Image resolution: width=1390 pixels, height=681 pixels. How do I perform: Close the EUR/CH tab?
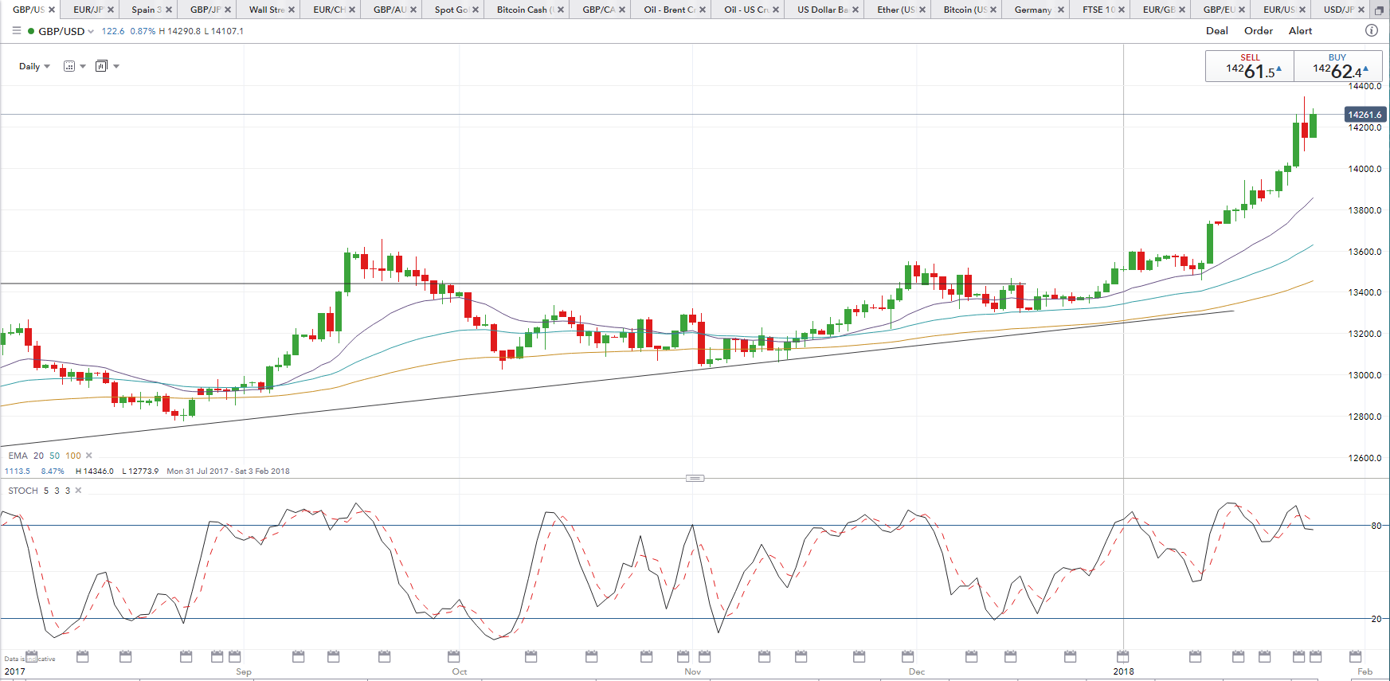coord(353,10)
